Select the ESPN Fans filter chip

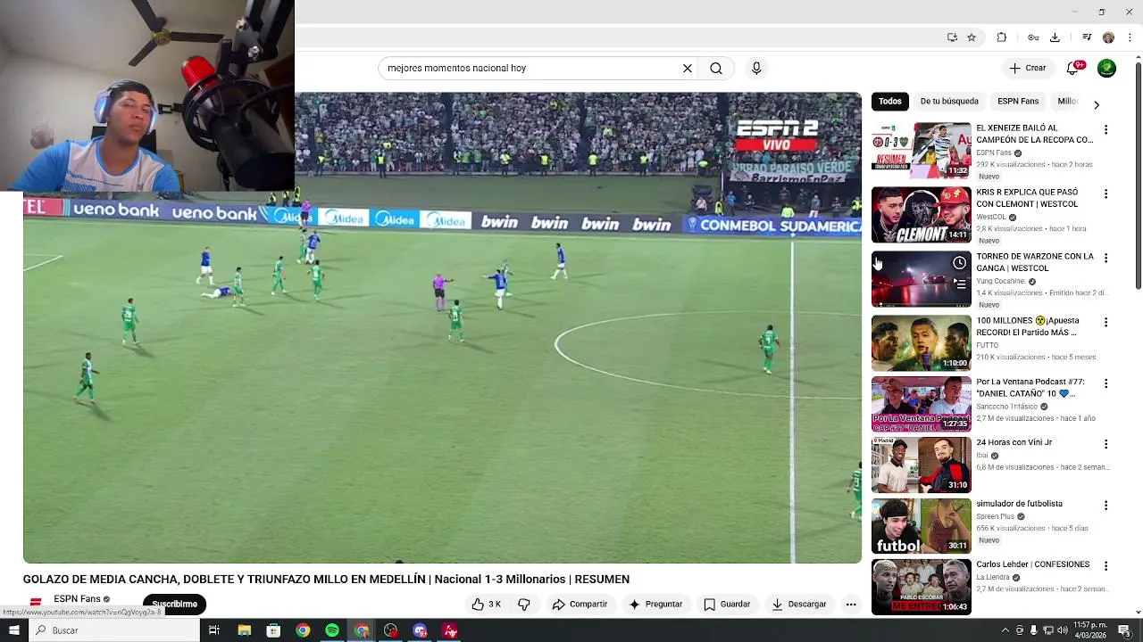1018,101
